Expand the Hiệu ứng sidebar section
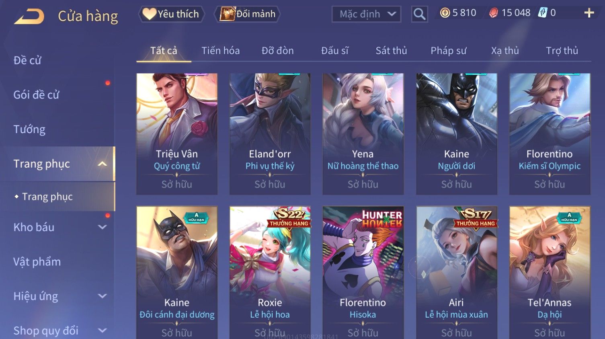Image resolution: width=605 pixels, height=339 pixels. [103, 296]
